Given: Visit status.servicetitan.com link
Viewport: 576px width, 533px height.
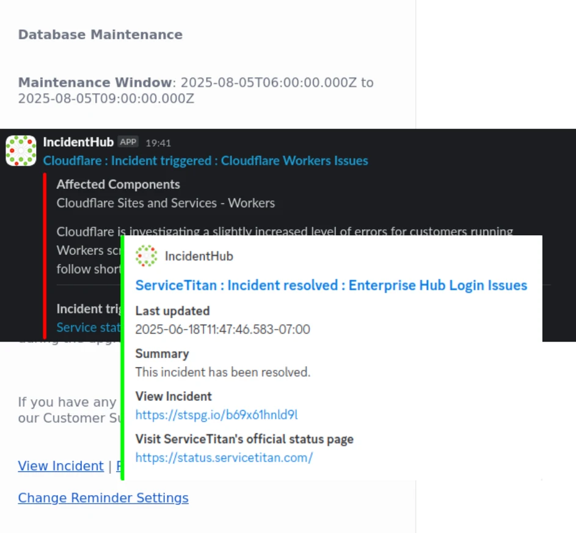Looking at the screenshot, I should click(224, 458).
